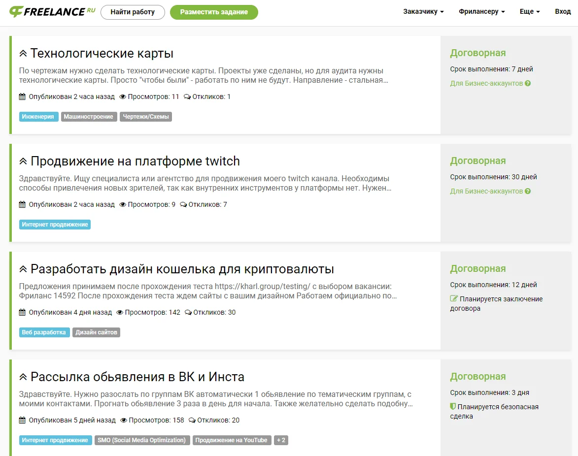Click the eye icon near Просмотров: 142
Screen dimensions: 578x456
tap(120, 312)
